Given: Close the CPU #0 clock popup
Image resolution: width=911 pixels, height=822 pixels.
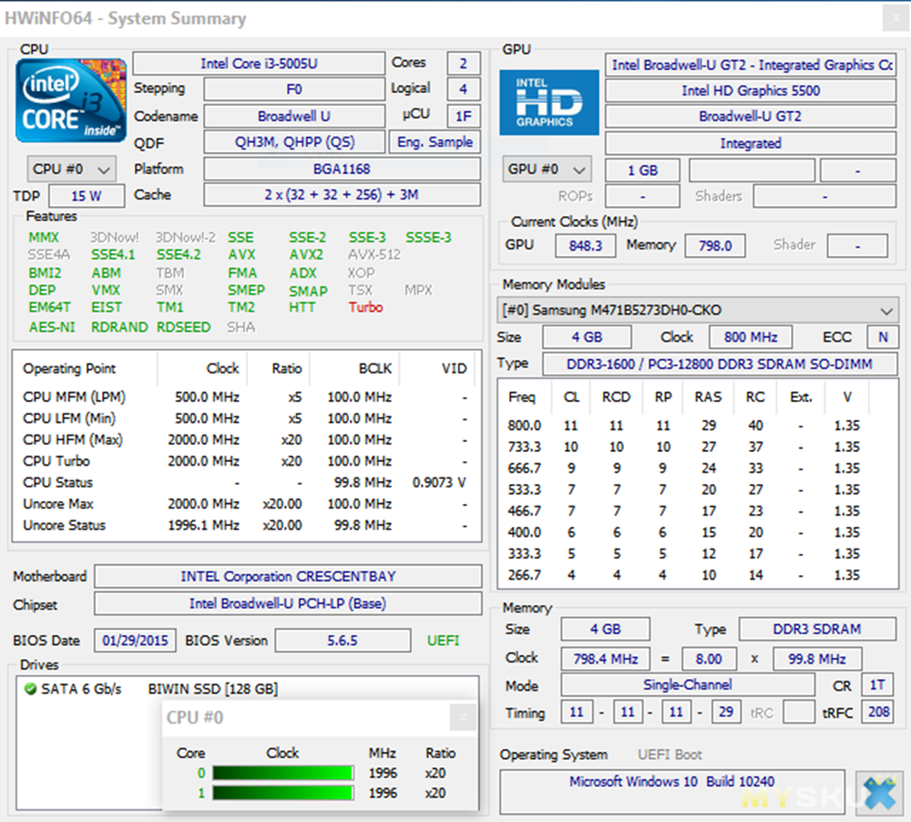Looking at the screenshot, I should [463, 718].
